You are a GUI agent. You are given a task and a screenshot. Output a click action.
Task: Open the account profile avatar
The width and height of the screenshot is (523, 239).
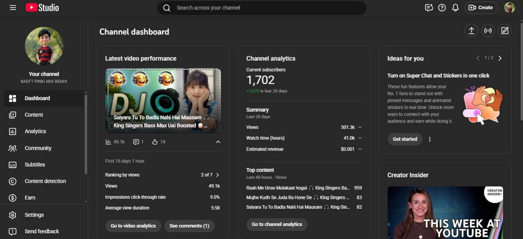[x=509, y=8]
